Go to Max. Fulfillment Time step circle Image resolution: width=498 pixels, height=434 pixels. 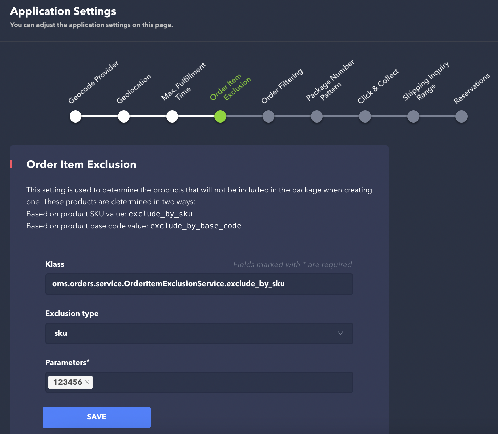click(172, 116)
